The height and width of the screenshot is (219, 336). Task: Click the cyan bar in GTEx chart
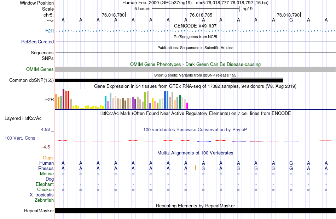[x=106, y=102]
